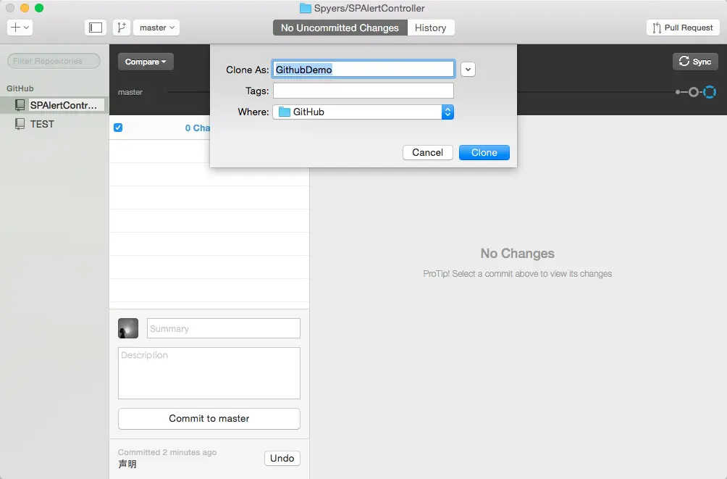The height and width of the screenshot is (479, 727).
Task: Switch to No Uncommitted Changes tab
Action: (340, 28)
